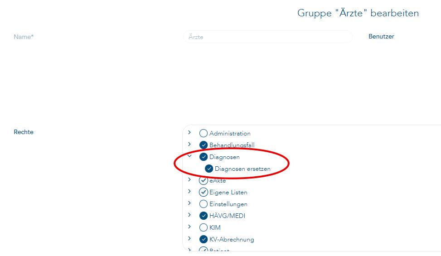Viewport: 441px width, 256px height.
Task: Uncheck the HÄVG/MEDI checkbox
Action: pos(204,216)
